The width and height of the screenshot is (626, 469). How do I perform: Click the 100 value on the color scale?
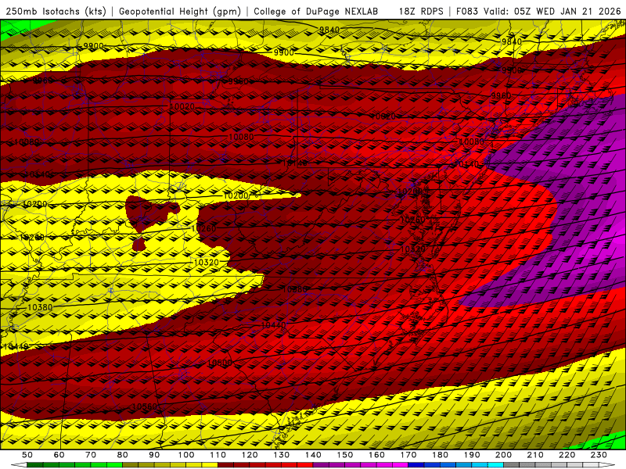(x=186, y=455)
